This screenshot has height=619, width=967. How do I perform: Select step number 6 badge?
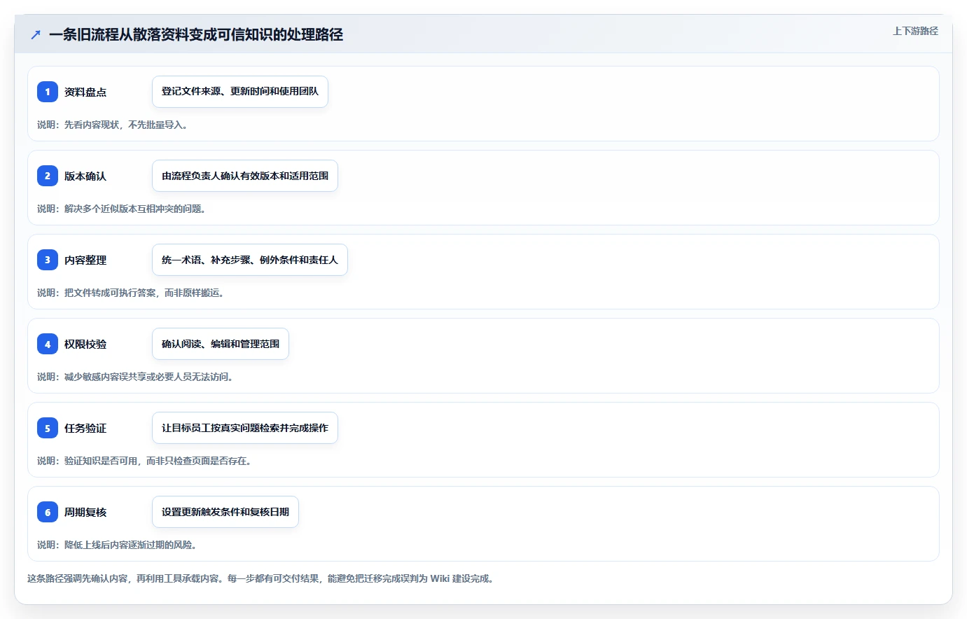(x=48, y=512)
